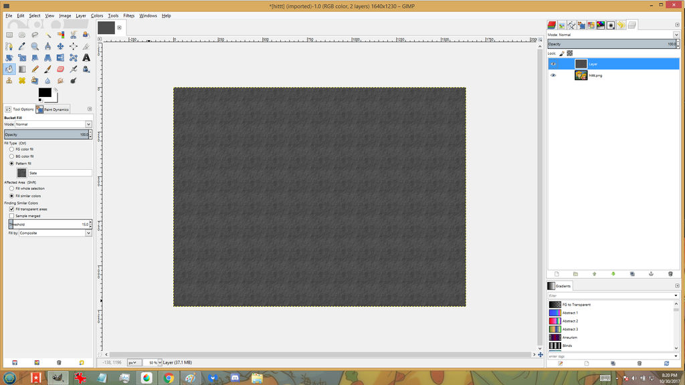Open the Colors menu
This screenshot has width=685, height=385.
(x=97, y=16)
